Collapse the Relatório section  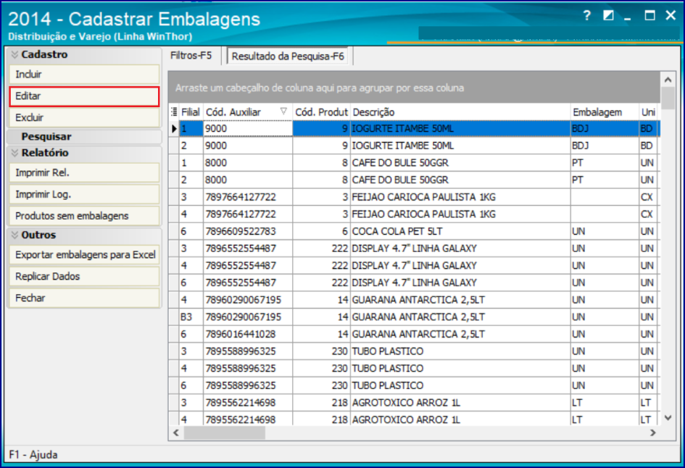tap(14, 153)
